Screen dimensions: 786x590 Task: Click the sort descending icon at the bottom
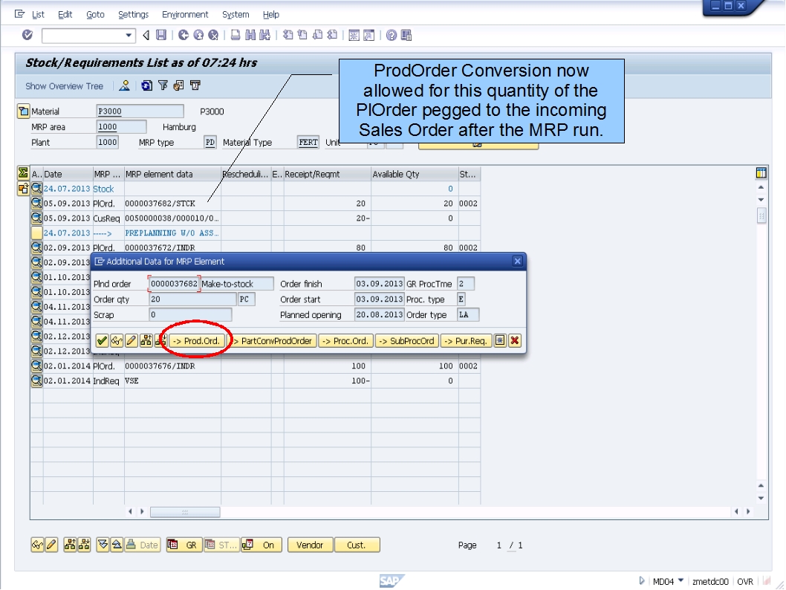coord(104,545)
